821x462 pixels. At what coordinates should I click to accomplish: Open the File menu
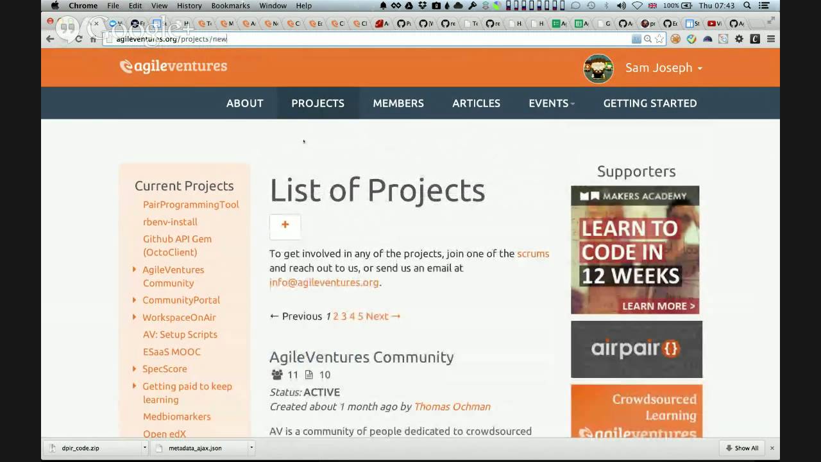(113, 6)
